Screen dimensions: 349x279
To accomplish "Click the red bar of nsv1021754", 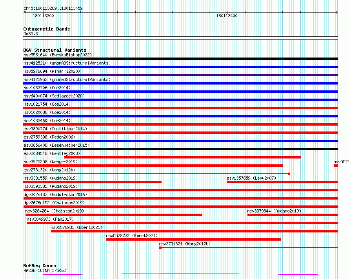I will coord(180,108).
